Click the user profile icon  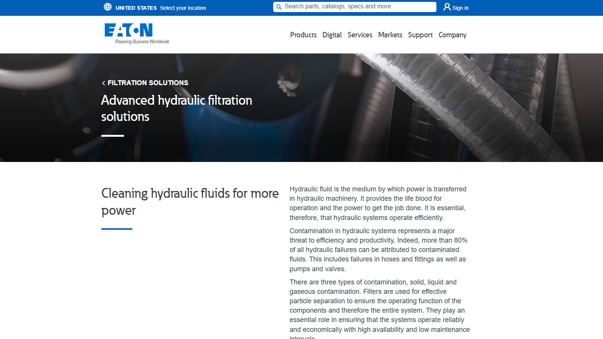pos(447,7)
